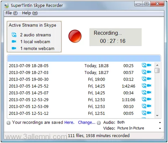Image resolution: width=168 pixels, height=143 pixels.
Task: Click the red record button
Action: point(75,36)
